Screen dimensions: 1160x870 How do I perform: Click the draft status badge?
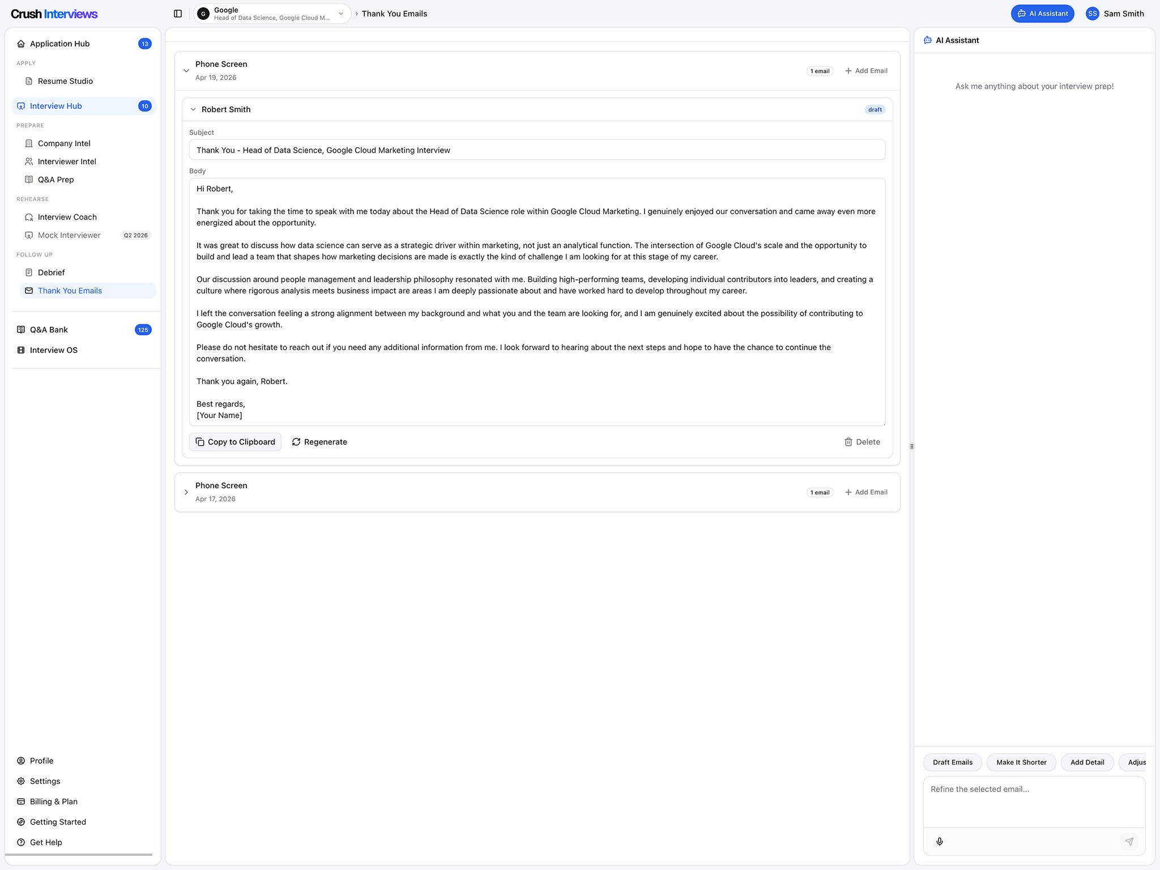click(875, 109)
